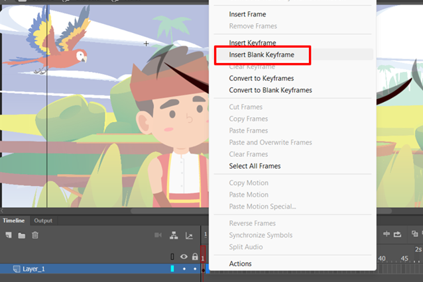The image size is (423, 282).
Task: Toggle the outline icon for all layers
Action: point(172,257)
